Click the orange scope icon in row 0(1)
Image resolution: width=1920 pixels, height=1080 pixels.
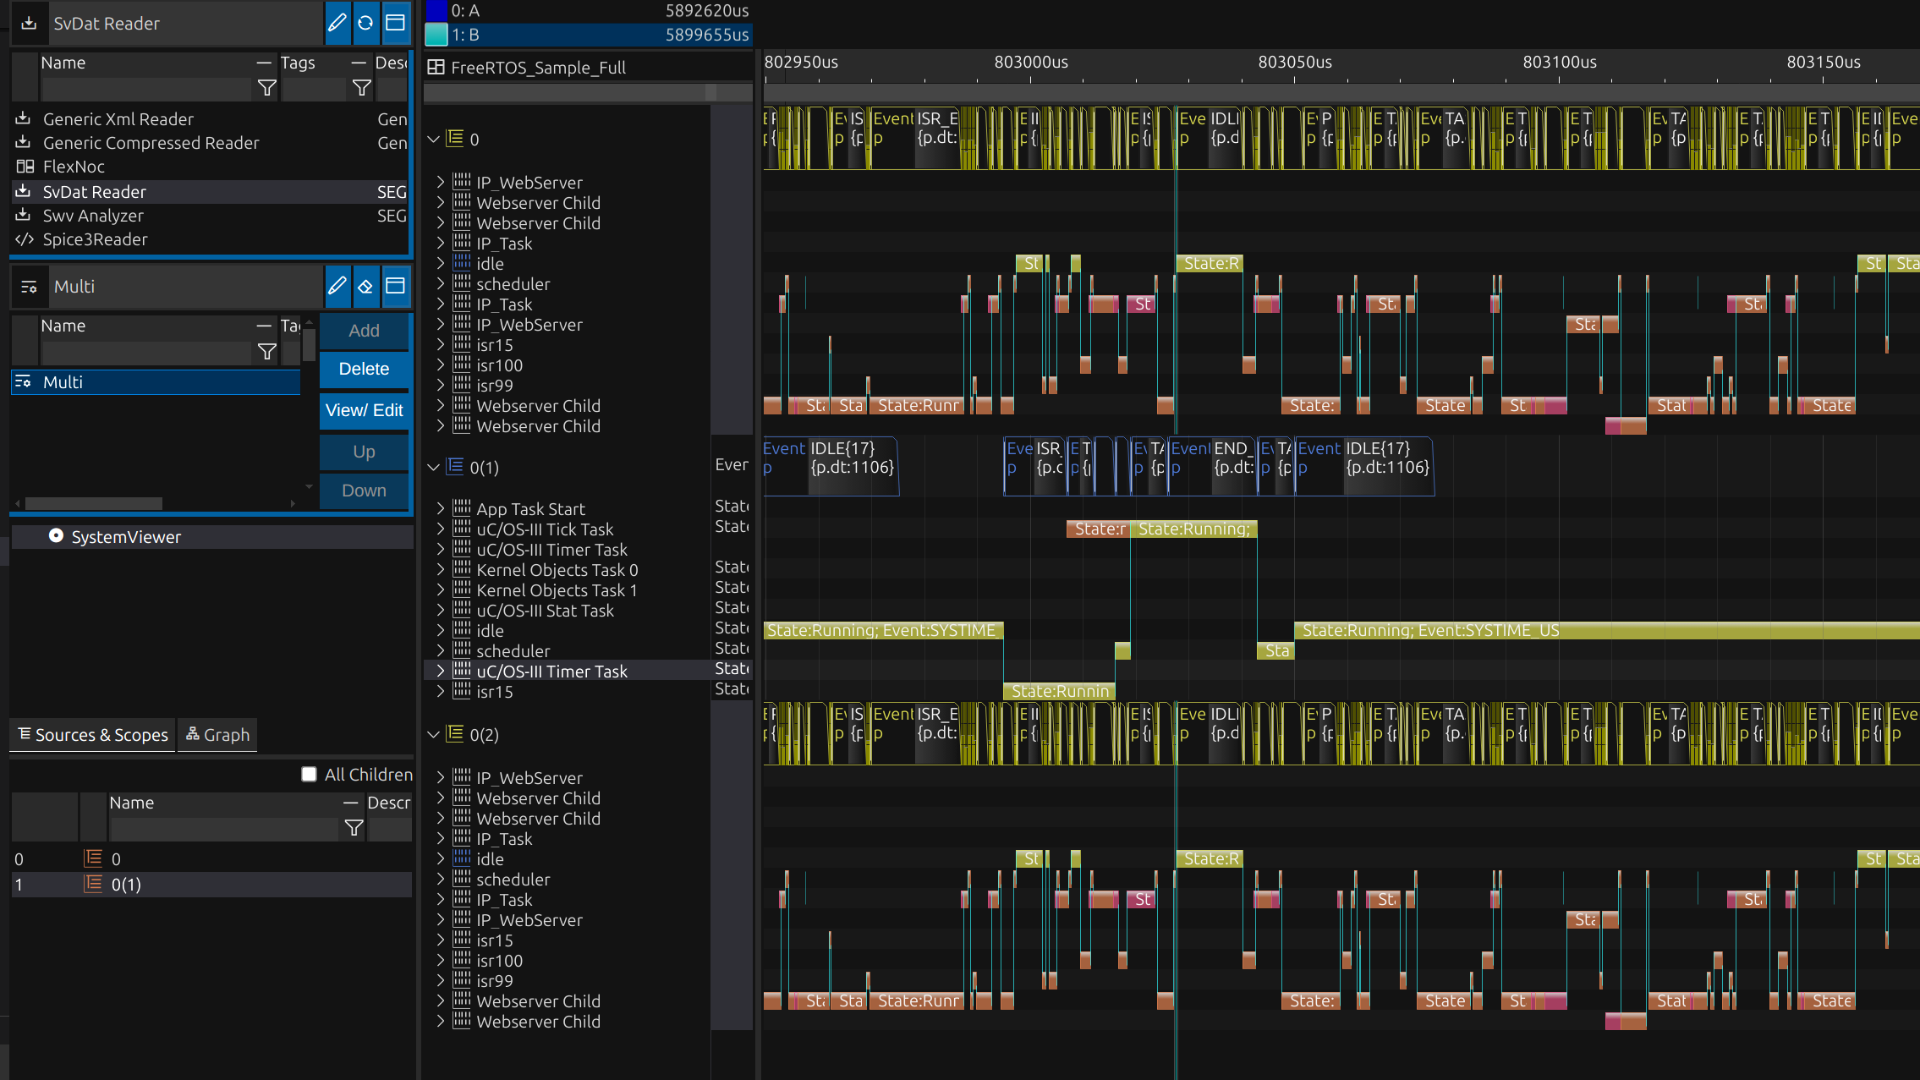(x=93, y=884)
